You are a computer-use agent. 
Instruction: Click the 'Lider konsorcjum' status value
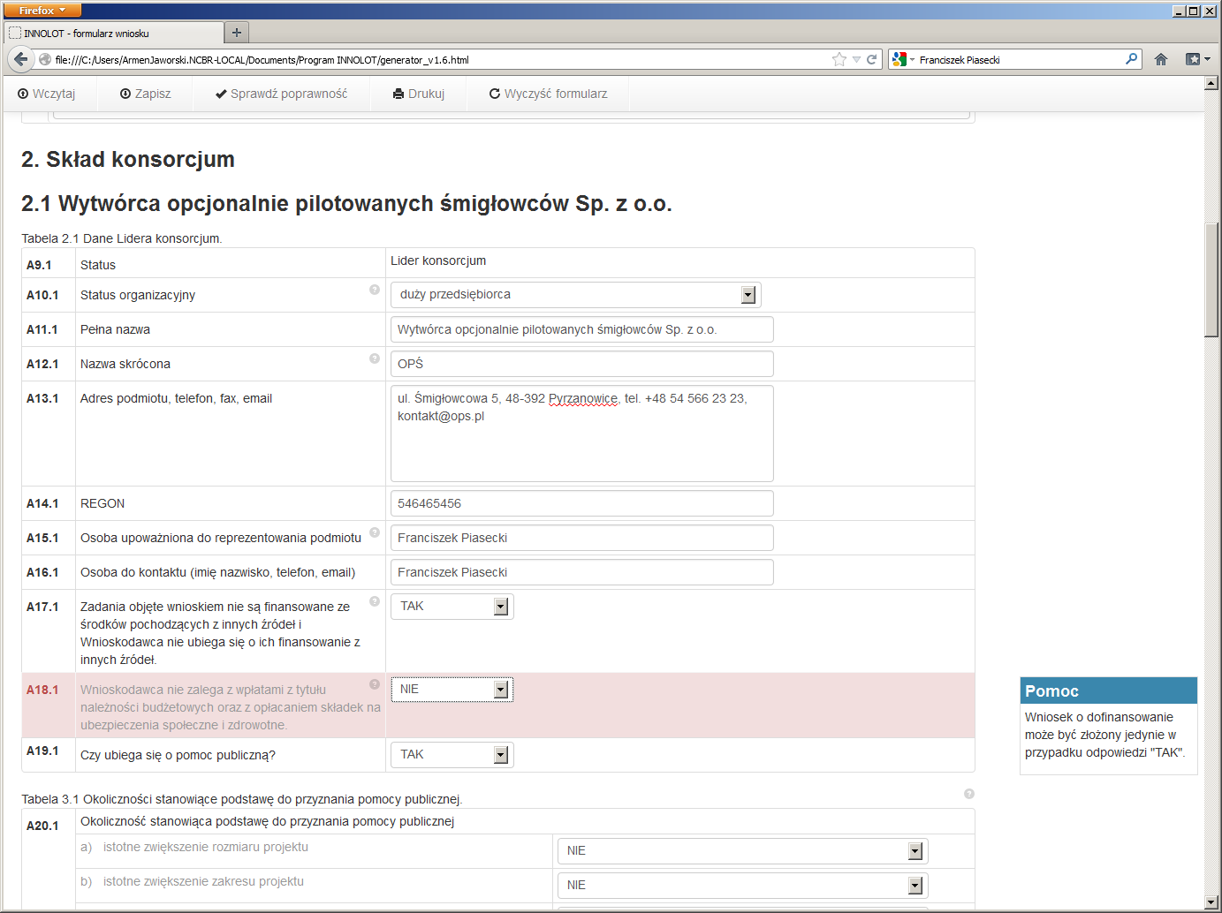pos(438,260)
